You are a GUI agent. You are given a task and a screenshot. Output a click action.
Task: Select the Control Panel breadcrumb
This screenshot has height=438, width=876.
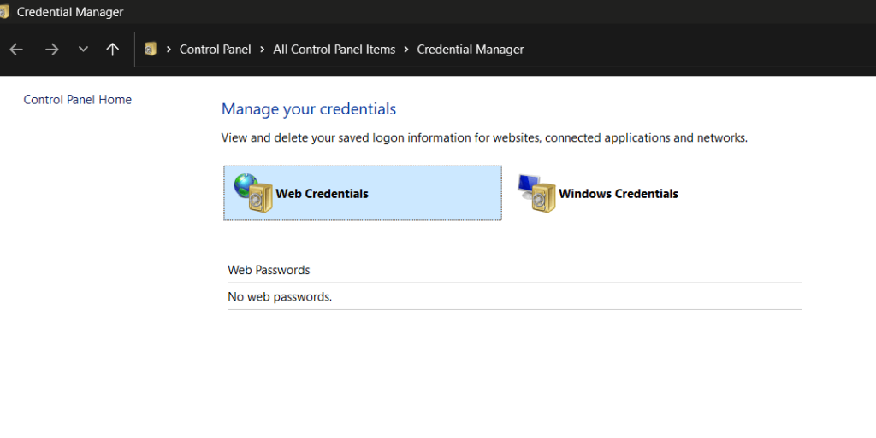point(215,50)
